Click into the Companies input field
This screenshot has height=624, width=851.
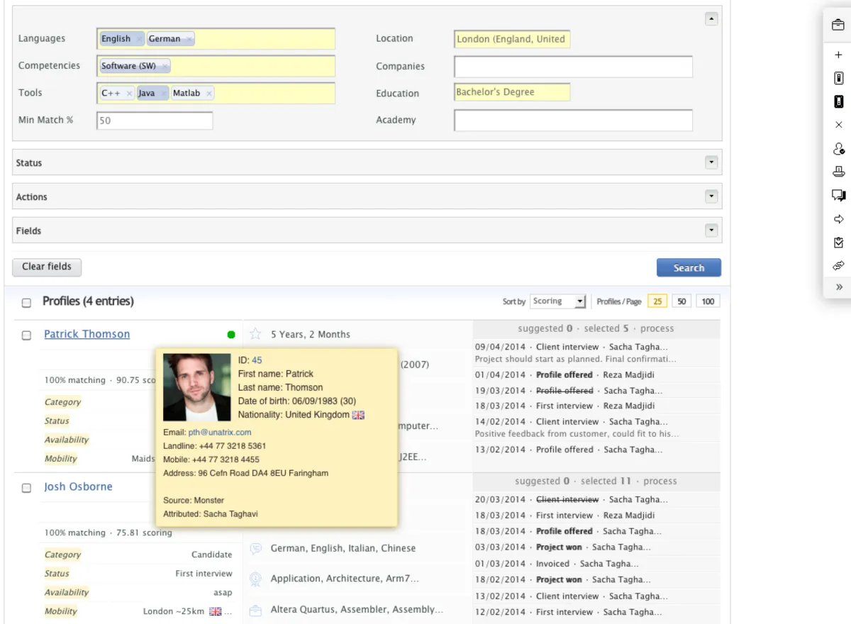[x=573, y=67]
